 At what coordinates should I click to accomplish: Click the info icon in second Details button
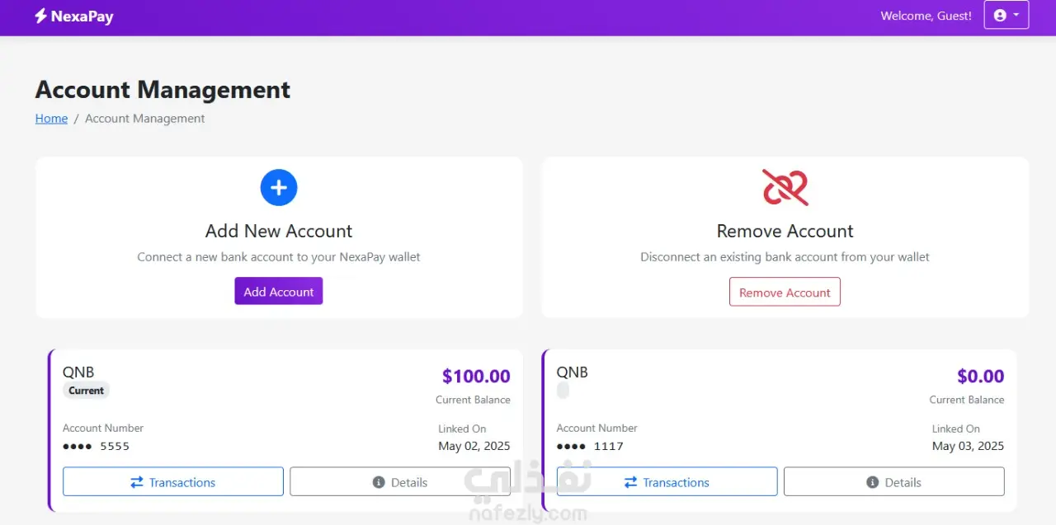[x=873, y=482]
